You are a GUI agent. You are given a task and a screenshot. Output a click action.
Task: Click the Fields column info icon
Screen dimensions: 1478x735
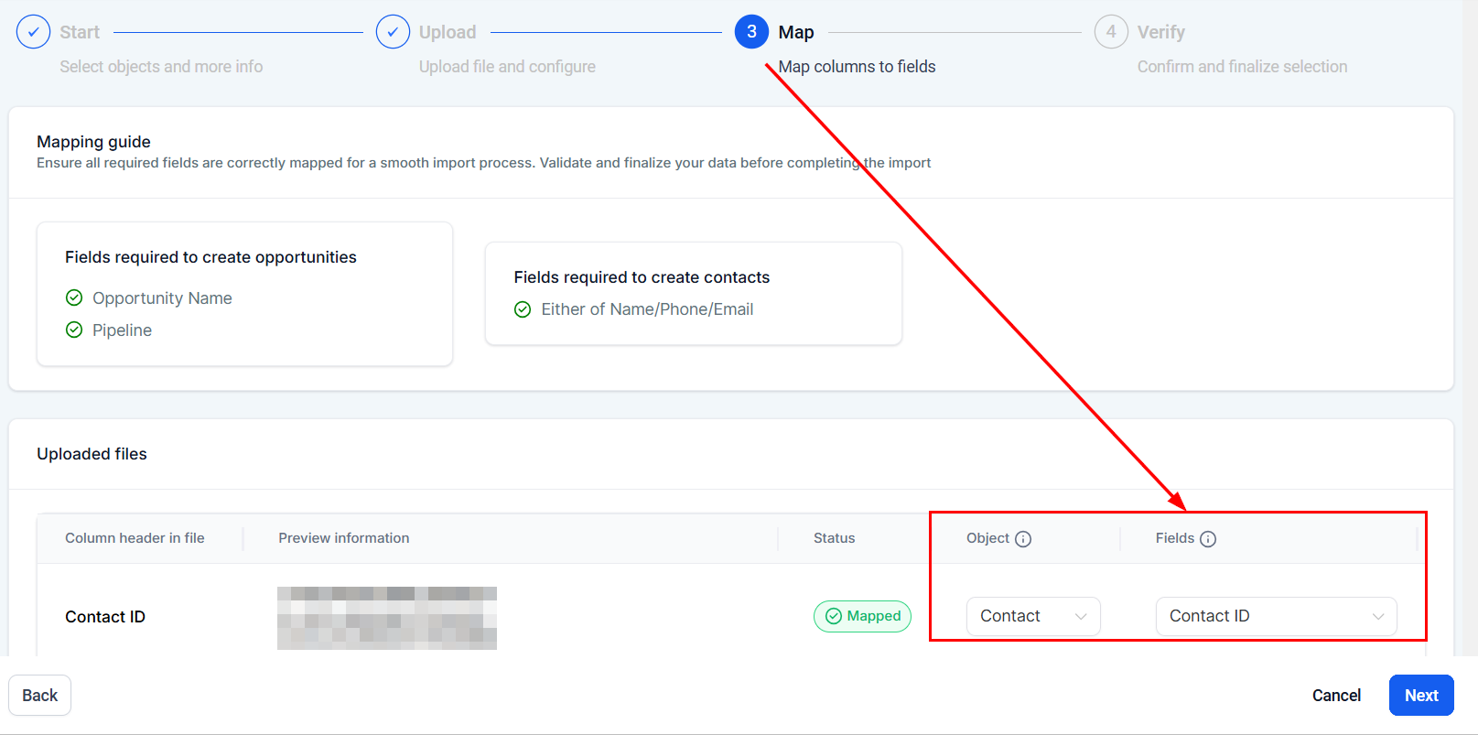[1208, 539]
